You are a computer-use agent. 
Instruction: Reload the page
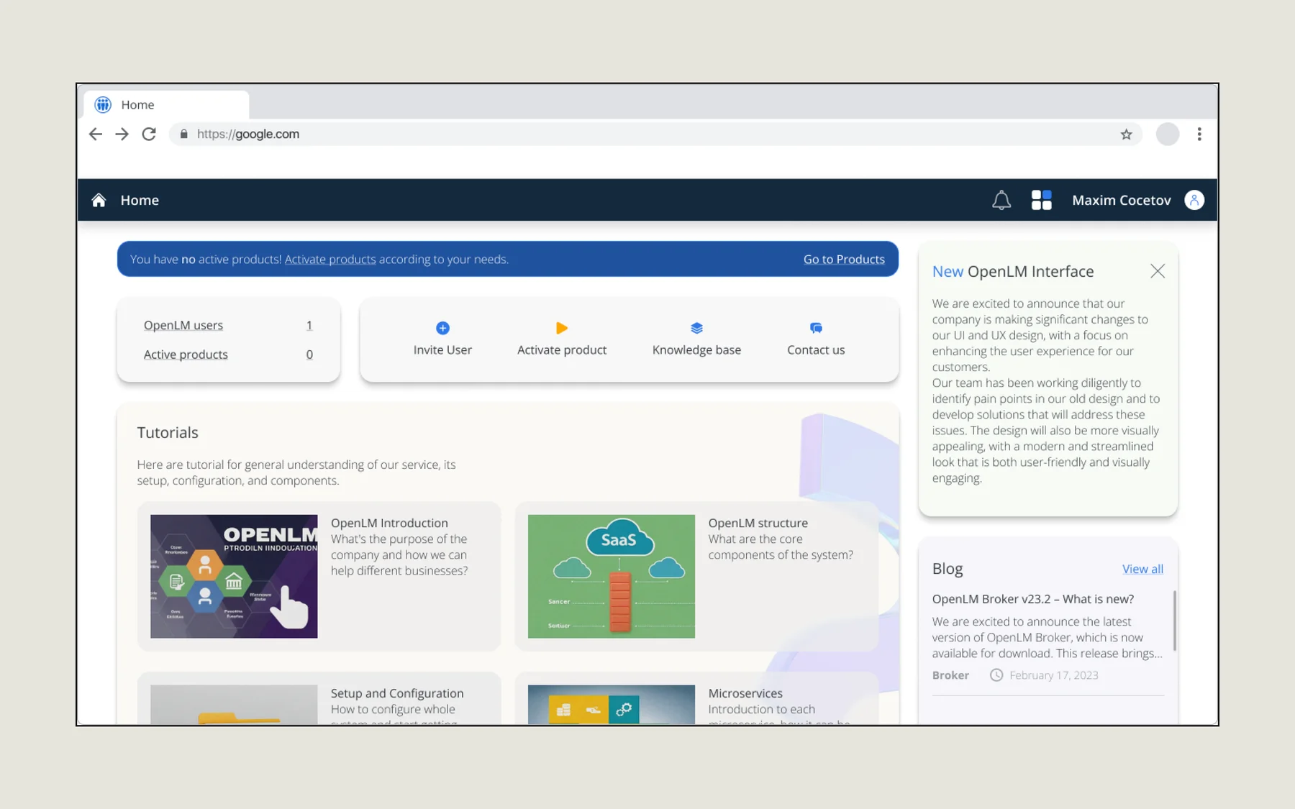point(149,134)
